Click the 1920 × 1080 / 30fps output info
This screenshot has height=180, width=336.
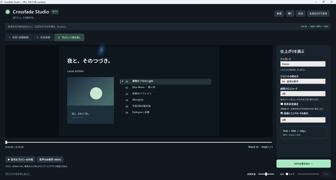coord(294,131)
